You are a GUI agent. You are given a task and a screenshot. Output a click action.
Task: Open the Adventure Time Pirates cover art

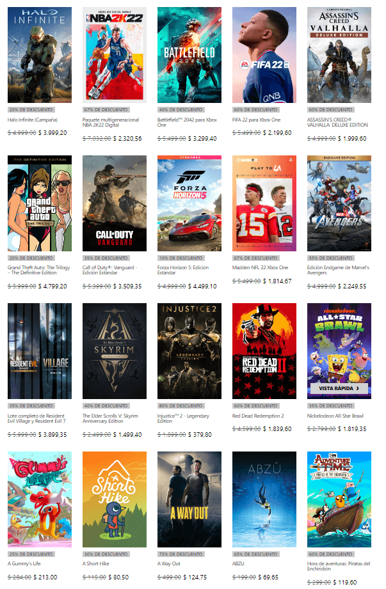click(339, 499)
